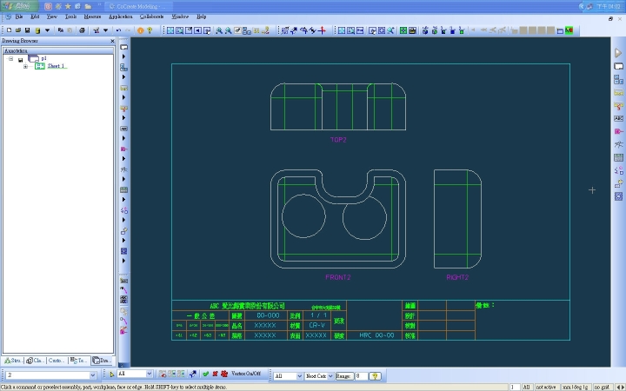This screenshot has height=391, width=626.
Task: Click the fit view icon in viewport toolbar
Action: (170, 30)
